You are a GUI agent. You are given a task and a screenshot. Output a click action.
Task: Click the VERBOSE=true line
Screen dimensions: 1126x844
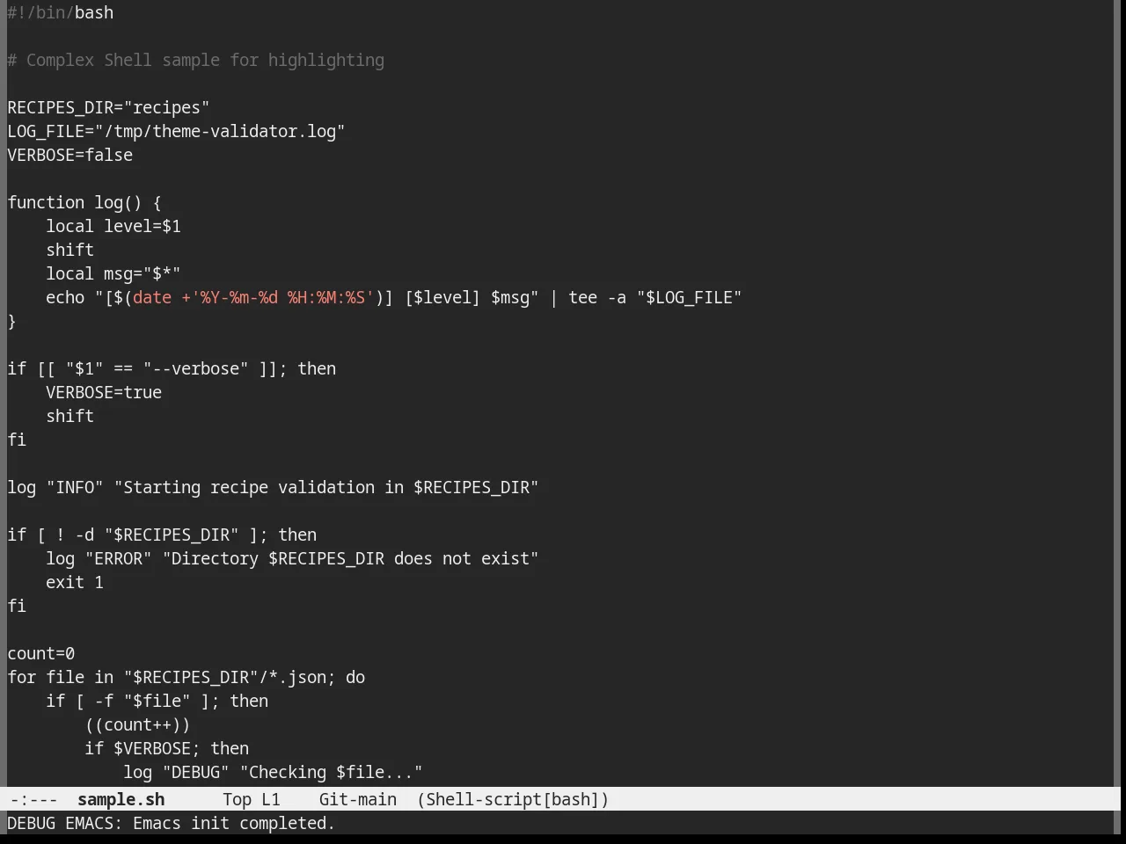104,392
